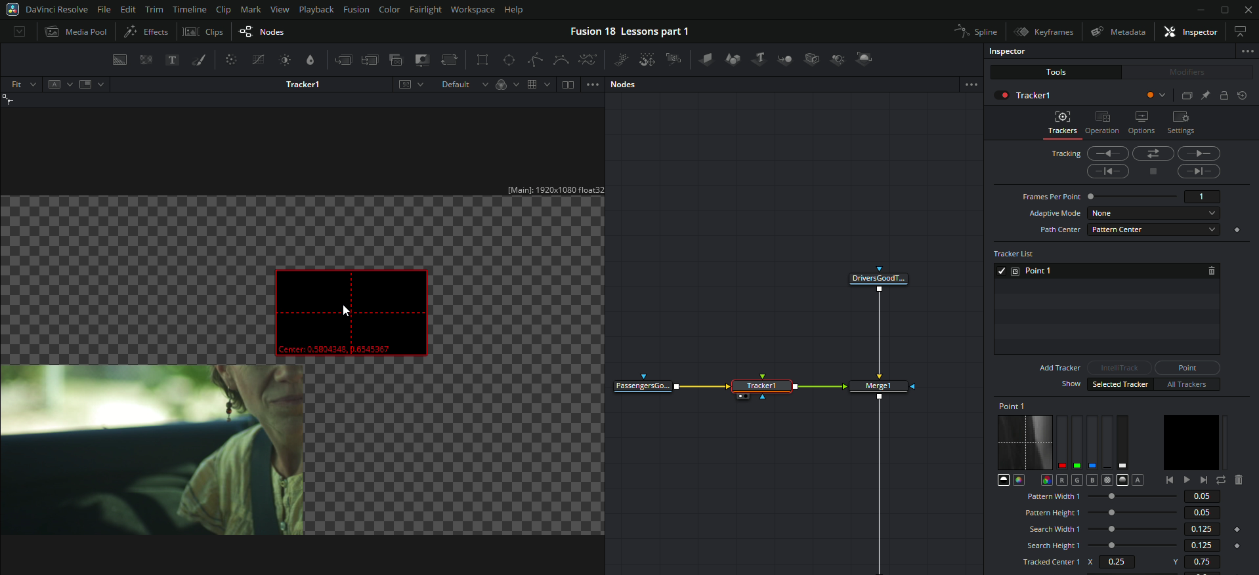Lock the Tracker1 tool controls

click(x=1224, y=95)
